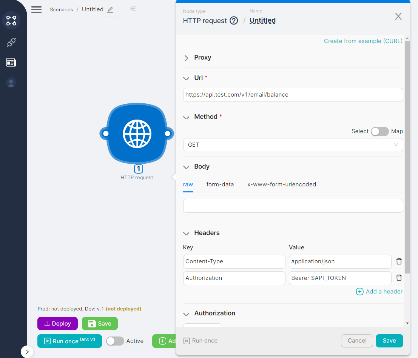Click the user profile icon in sidebar
418x358 pixels.
11,83
